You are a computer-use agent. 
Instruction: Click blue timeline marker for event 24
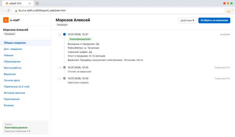65,34
